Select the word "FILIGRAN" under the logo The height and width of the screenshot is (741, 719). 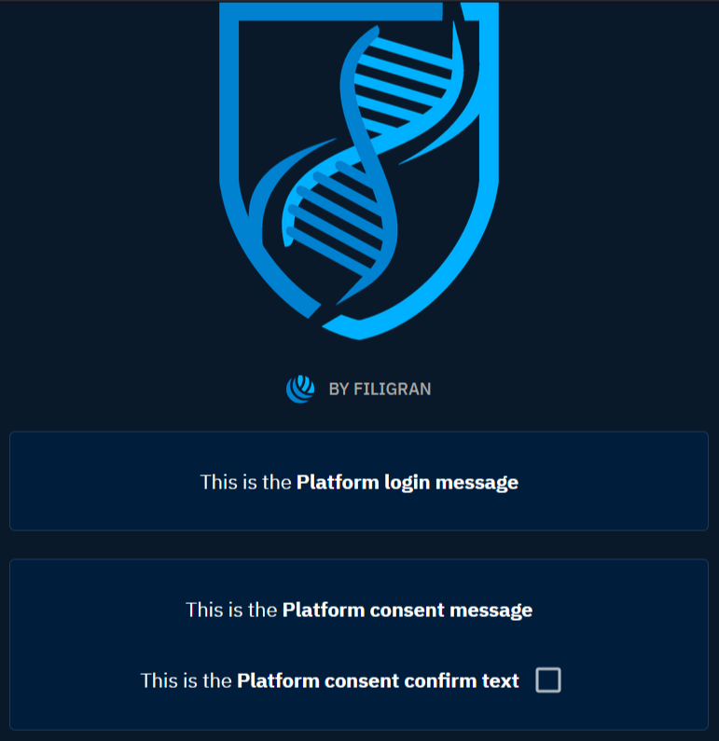click(392, 389)
